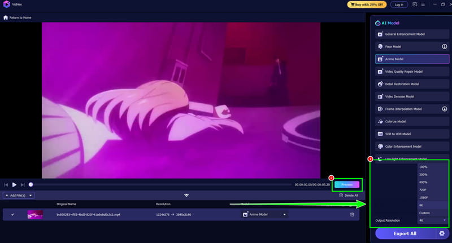This screenshot has width=452, height=243.
Task: Click the VidHex app logo
Action: [x=7, y=5]
